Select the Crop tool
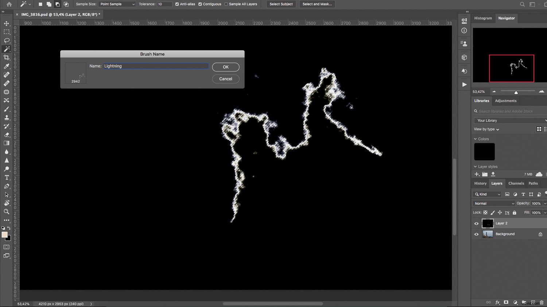 6,57
